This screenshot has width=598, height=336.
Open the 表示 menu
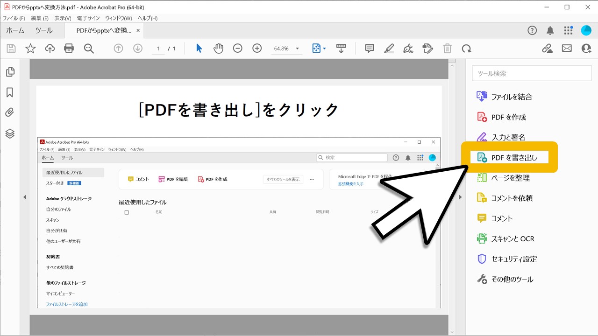[x=63, y=18]
